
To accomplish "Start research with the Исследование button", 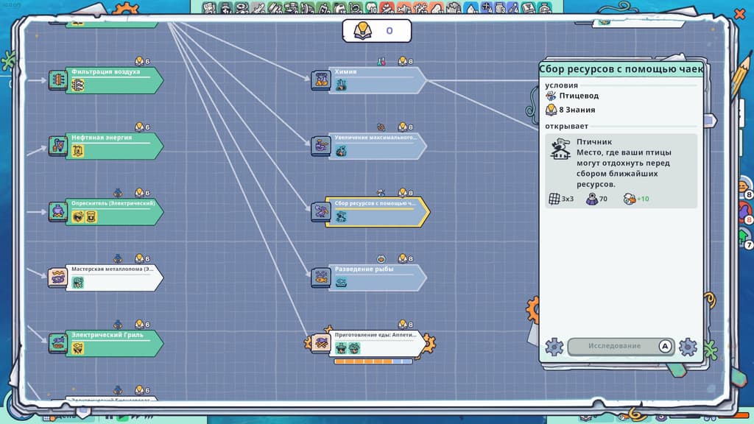I will [621, 346].
